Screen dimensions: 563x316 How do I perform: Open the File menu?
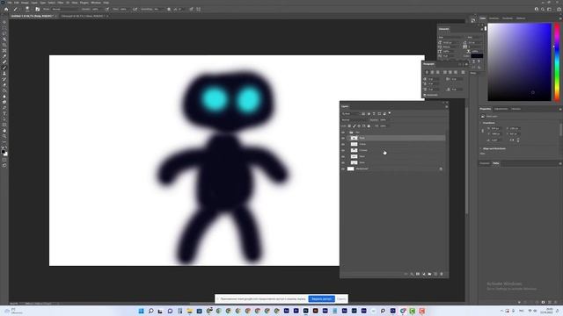click(10, 3)
